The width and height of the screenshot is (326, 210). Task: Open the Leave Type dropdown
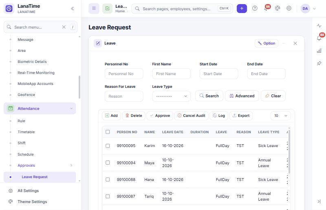point(171,96)
